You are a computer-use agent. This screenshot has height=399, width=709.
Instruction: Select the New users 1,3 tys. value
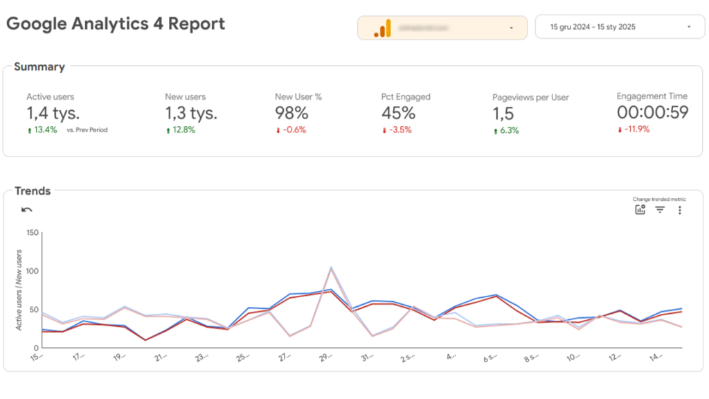(191, 113)
